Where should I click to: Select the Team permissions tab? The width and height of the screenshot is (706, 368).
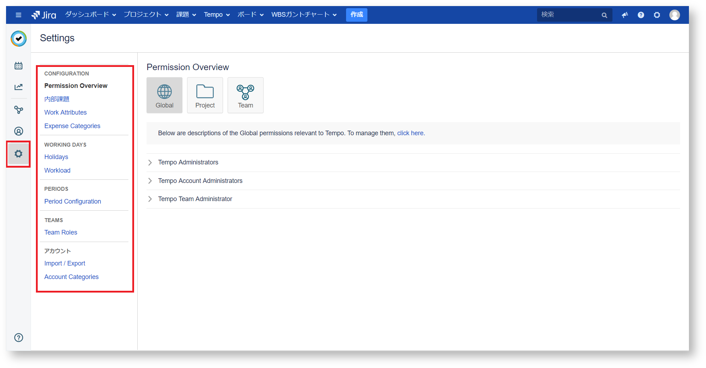[x=245, y=95]
